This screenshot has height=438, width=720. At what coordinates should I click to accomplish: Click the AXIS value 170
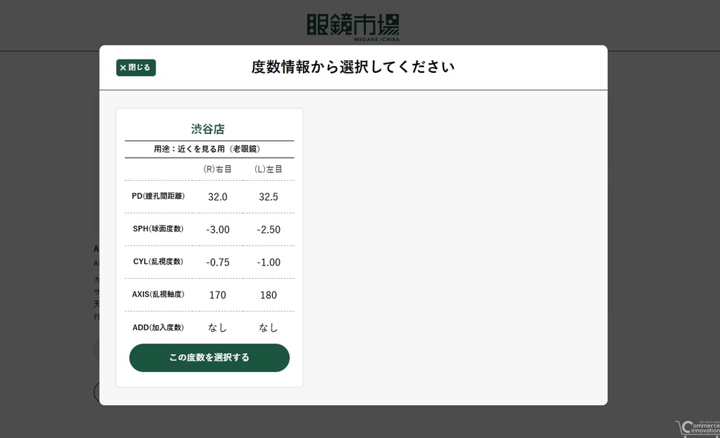click(x=218, y=295)
